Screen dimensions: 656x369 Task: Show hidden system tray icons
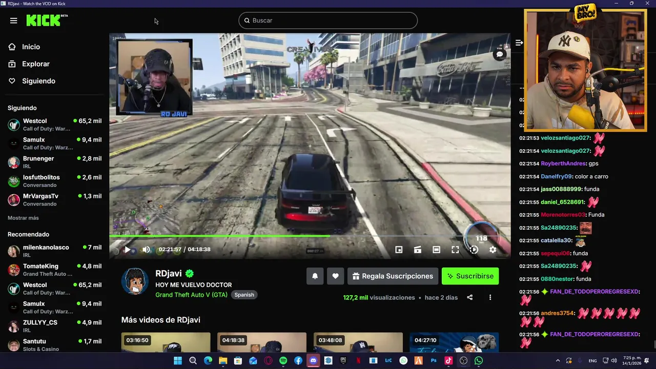tap(558, 361)
